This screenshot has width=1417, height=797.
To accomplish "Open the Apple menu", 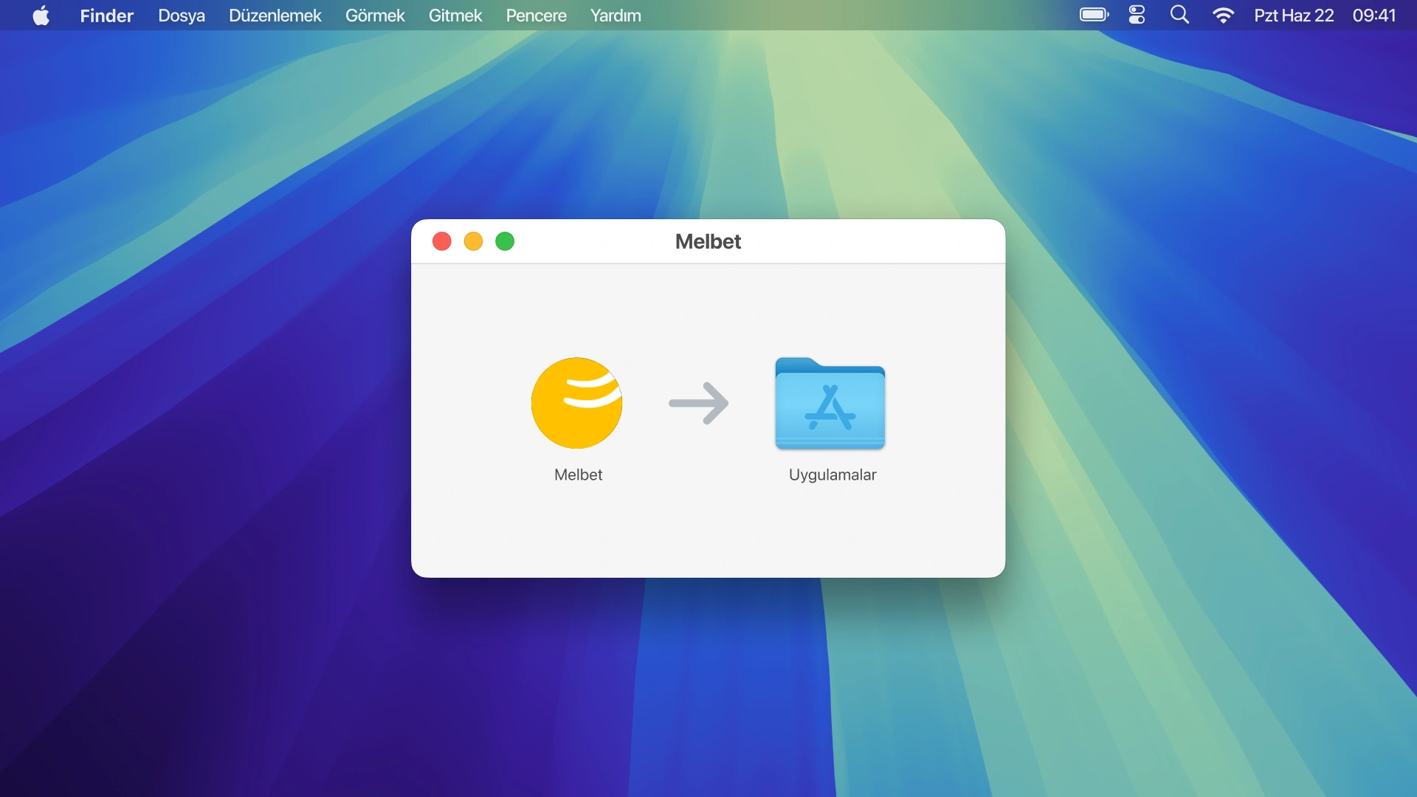I will pos(41,15).
